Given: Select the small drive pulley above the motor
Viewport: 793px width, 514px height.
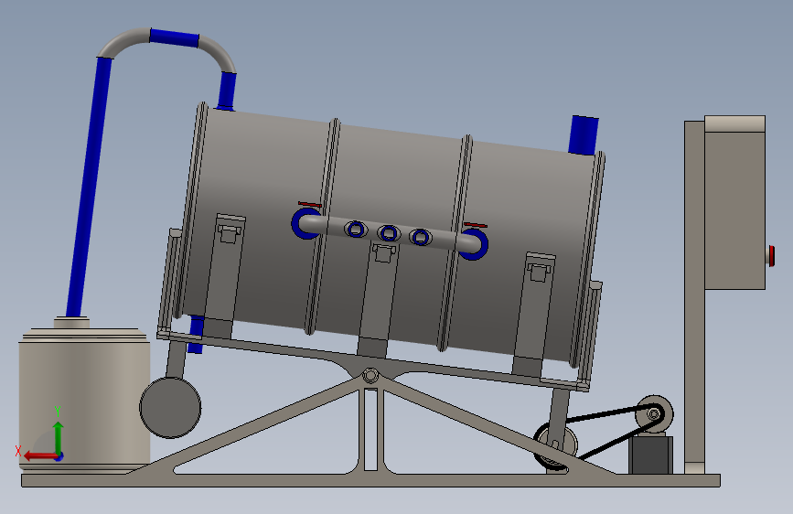Looking at the screenshot, I should coord(654,414).
